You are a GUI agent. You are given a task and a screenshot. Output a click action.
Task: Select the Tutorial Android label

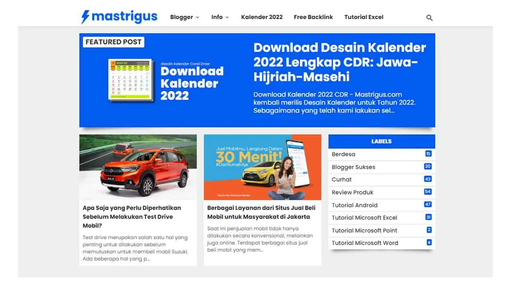[355, 205]
